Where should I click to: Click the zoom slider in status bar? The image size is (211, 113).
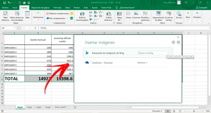194,111
